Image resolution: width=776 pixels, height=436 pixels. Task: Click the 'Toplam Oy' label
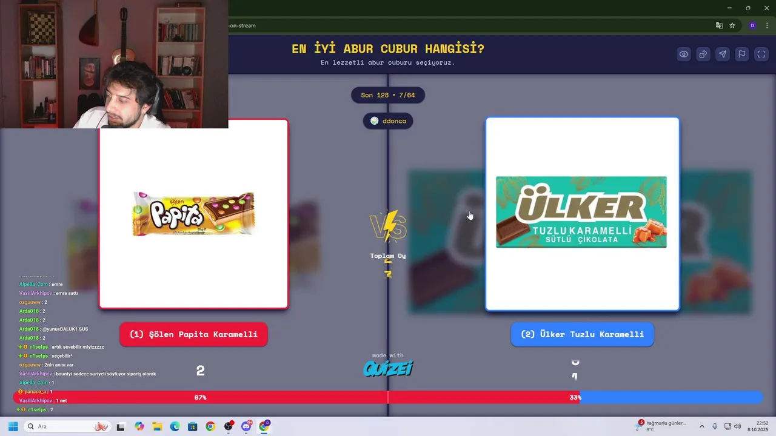[x=388, y=256]
